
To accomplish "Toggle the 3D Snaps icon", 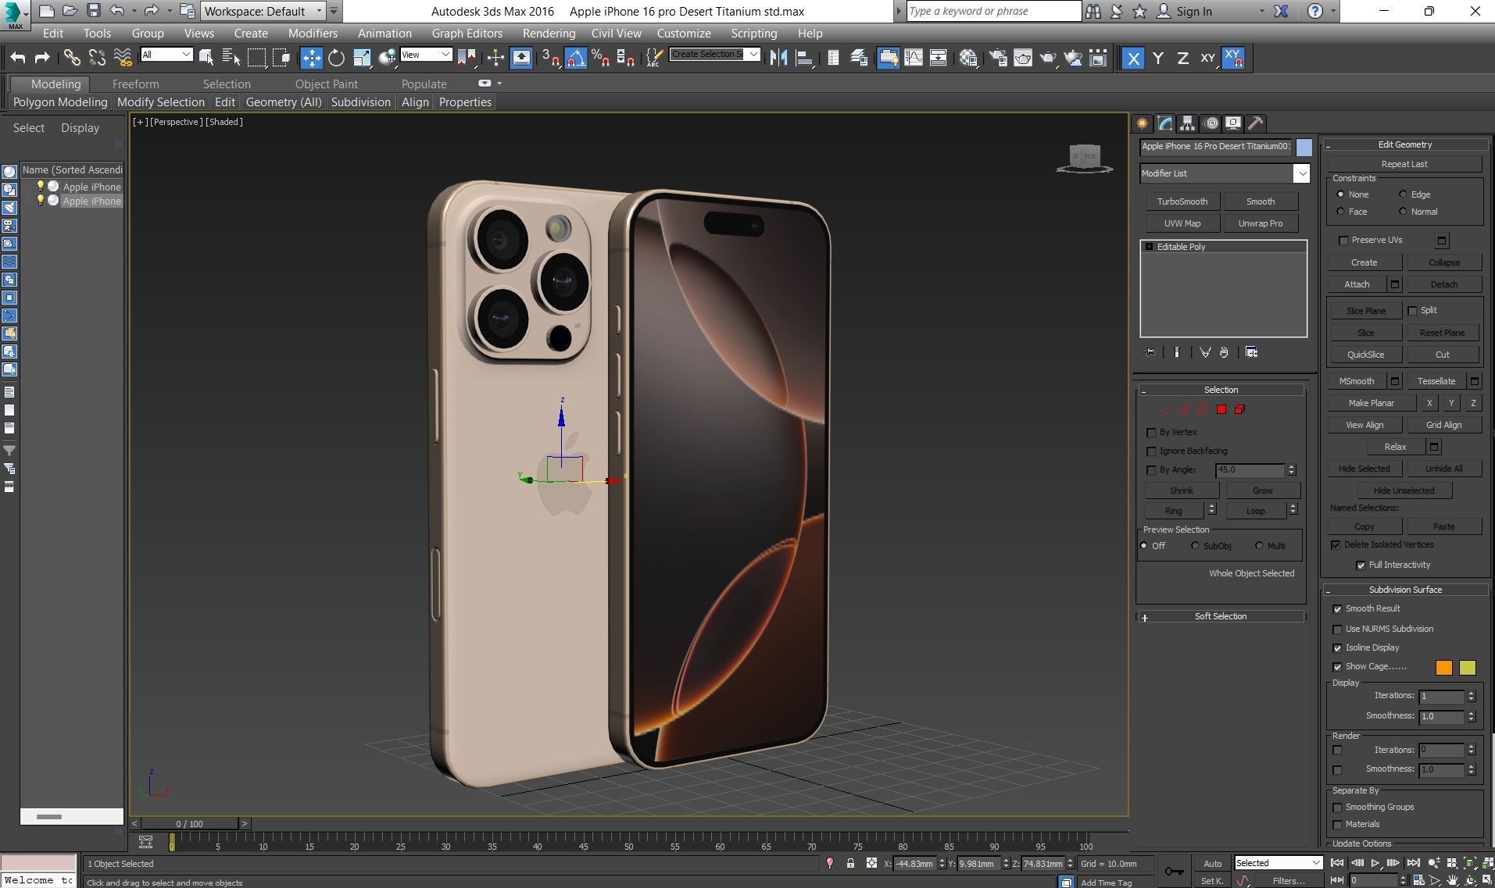I will tap(551, 58).
